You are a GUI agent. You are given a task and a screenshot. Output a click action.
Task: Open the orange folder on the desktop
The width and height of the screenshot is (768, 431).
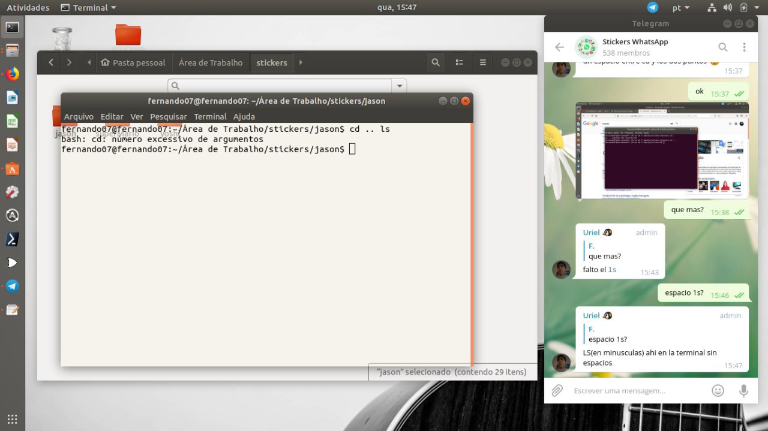click(128, 35)
